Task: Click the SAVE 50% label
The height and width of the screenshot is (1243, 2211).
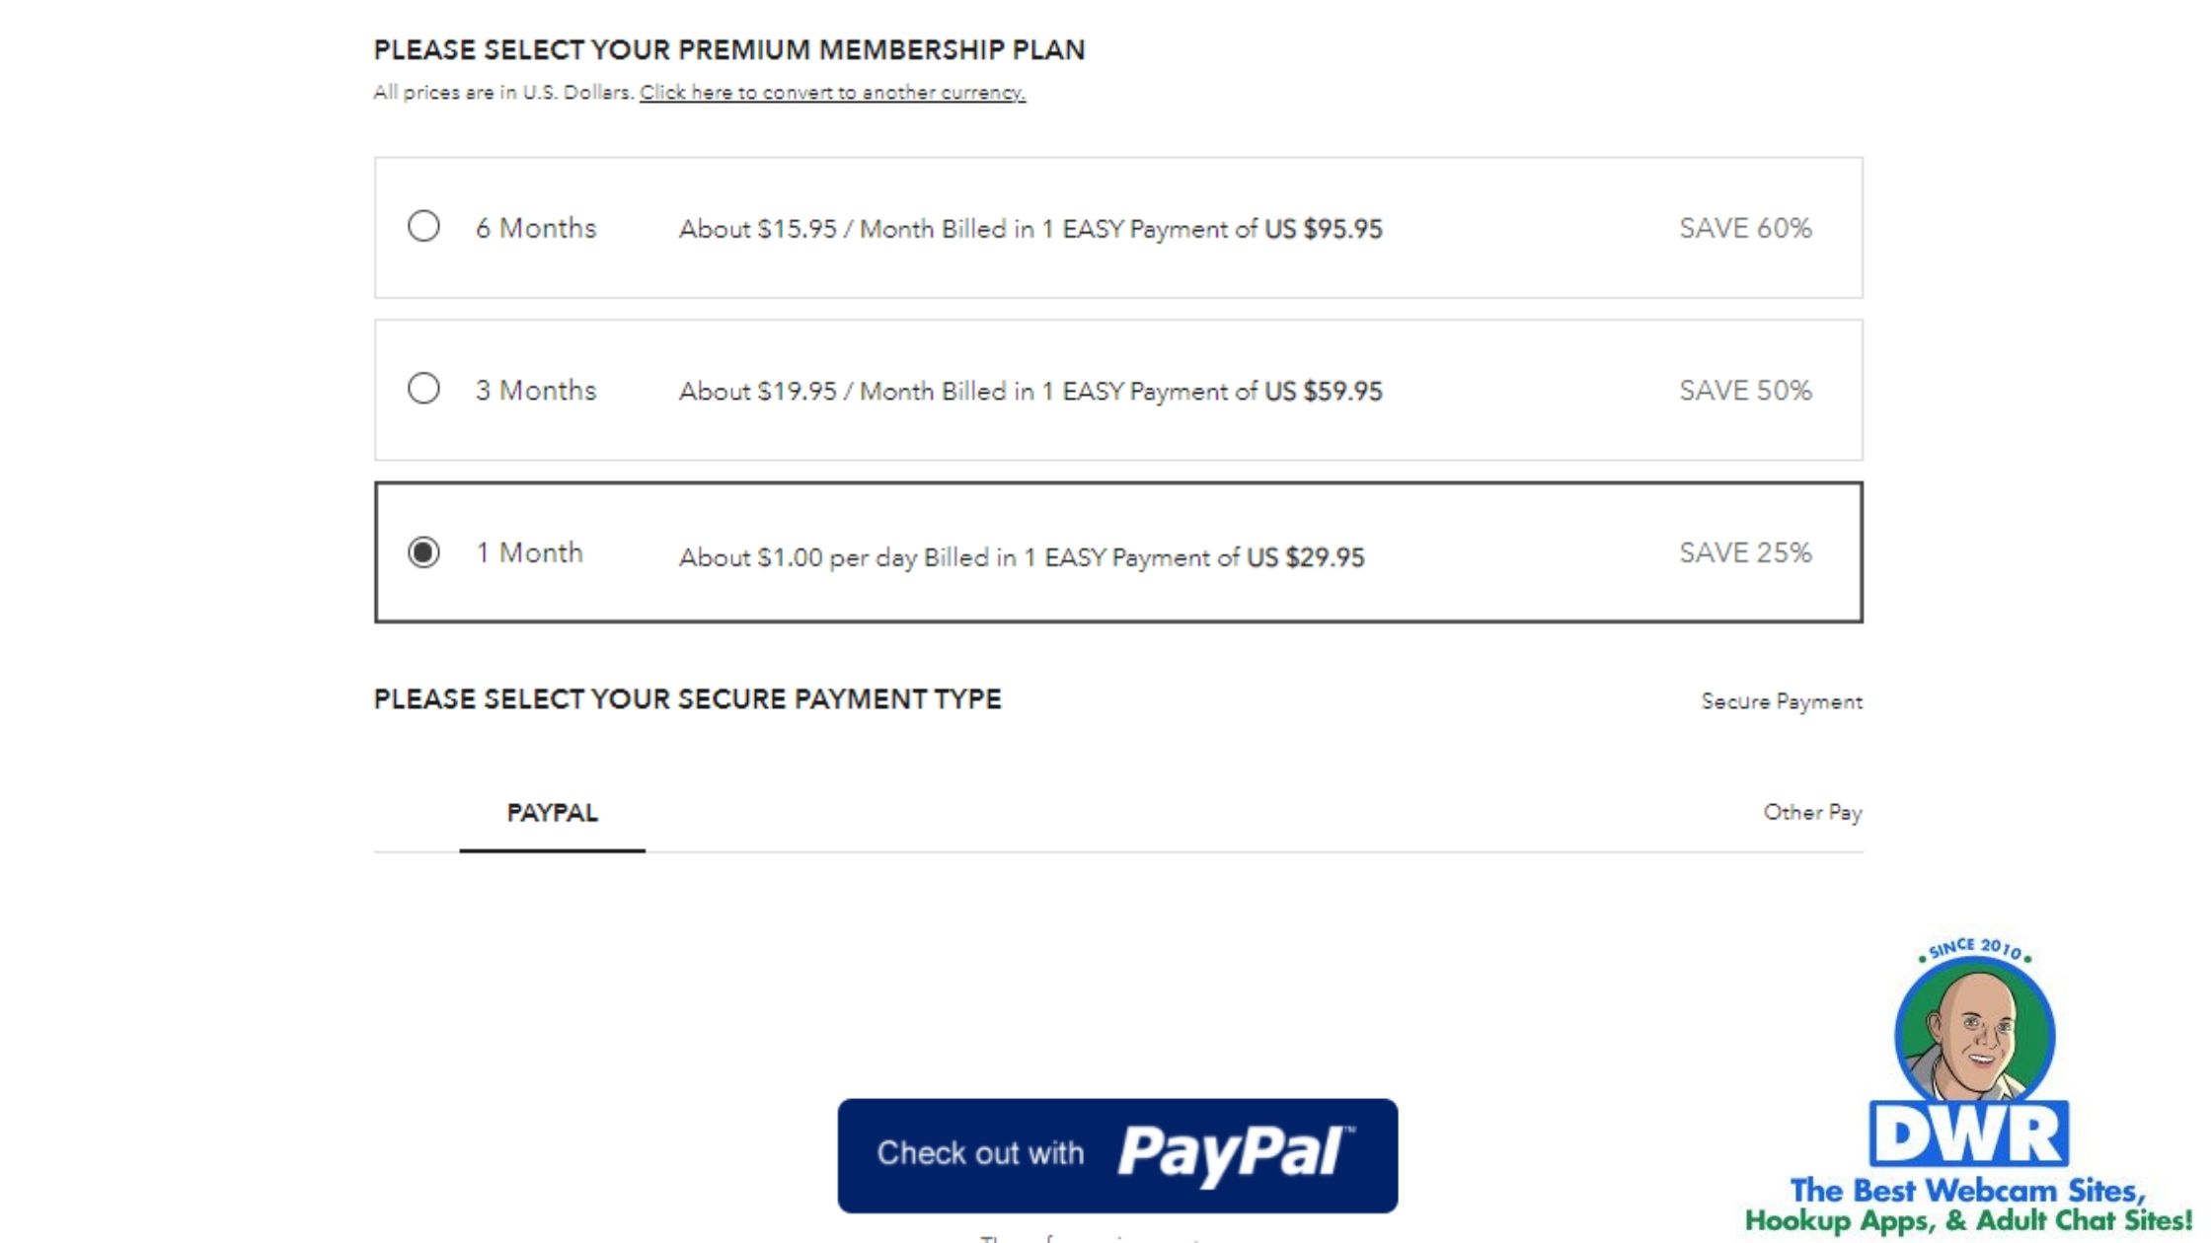Action: coord(1745,391)
